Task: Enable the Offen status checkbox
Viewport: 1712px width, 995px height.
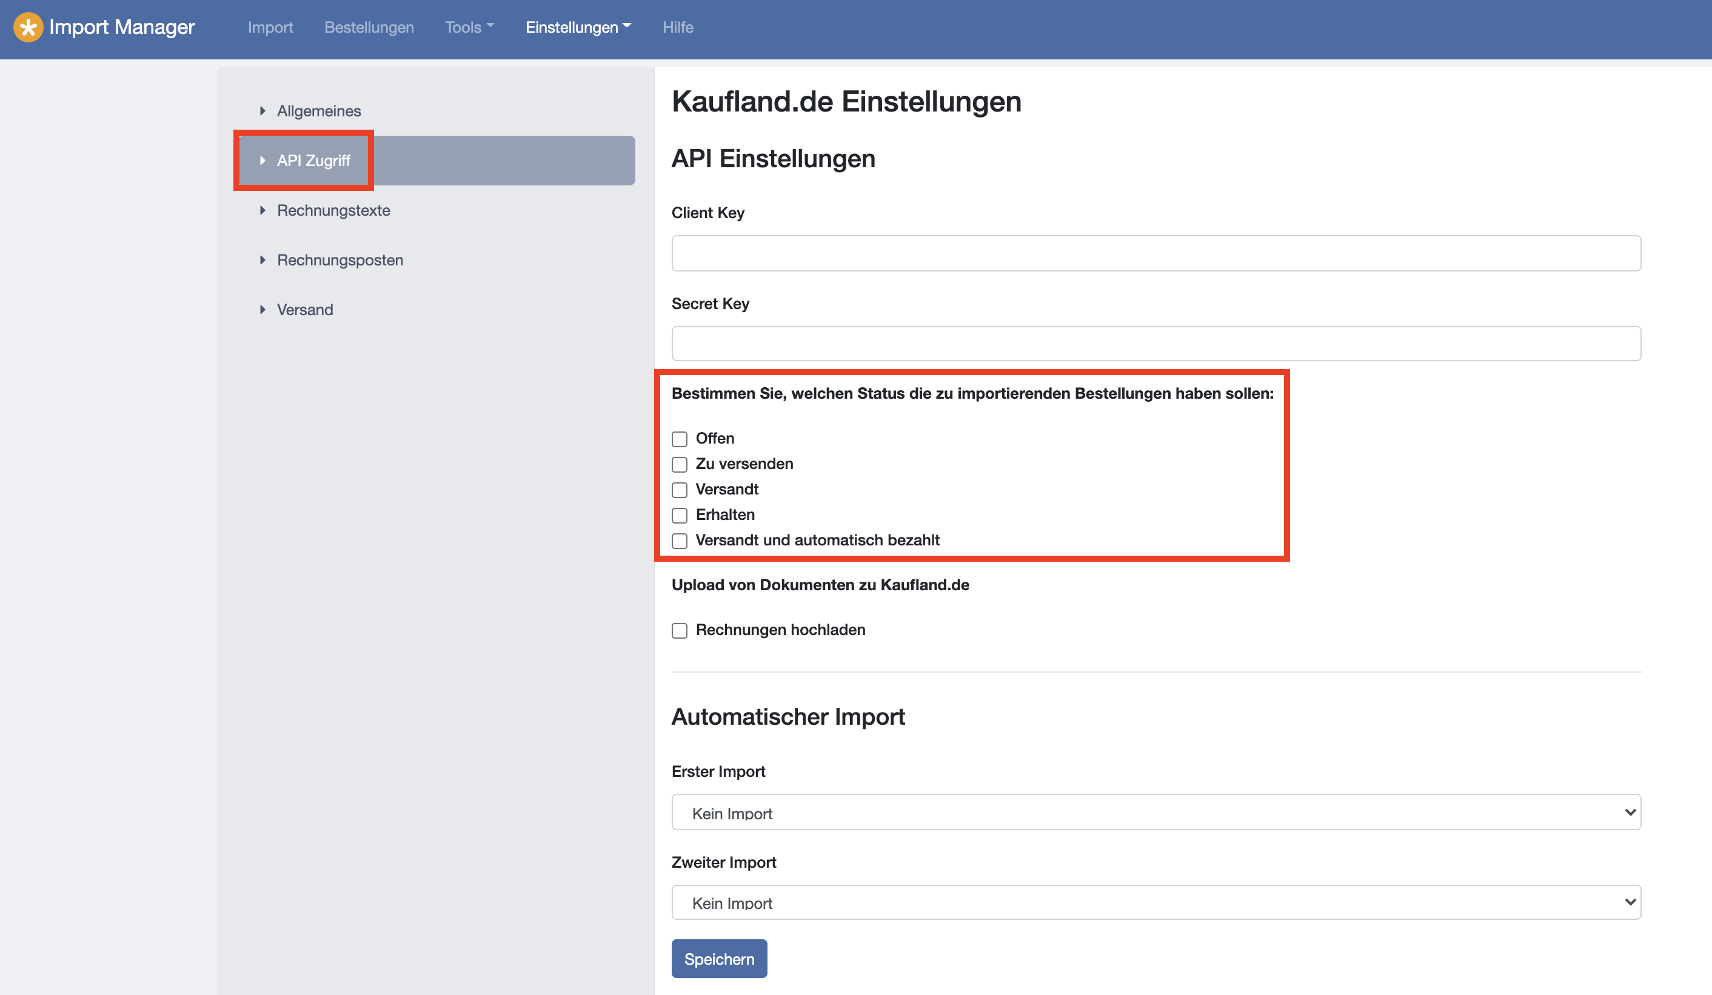Action: [x=680, y=439]
